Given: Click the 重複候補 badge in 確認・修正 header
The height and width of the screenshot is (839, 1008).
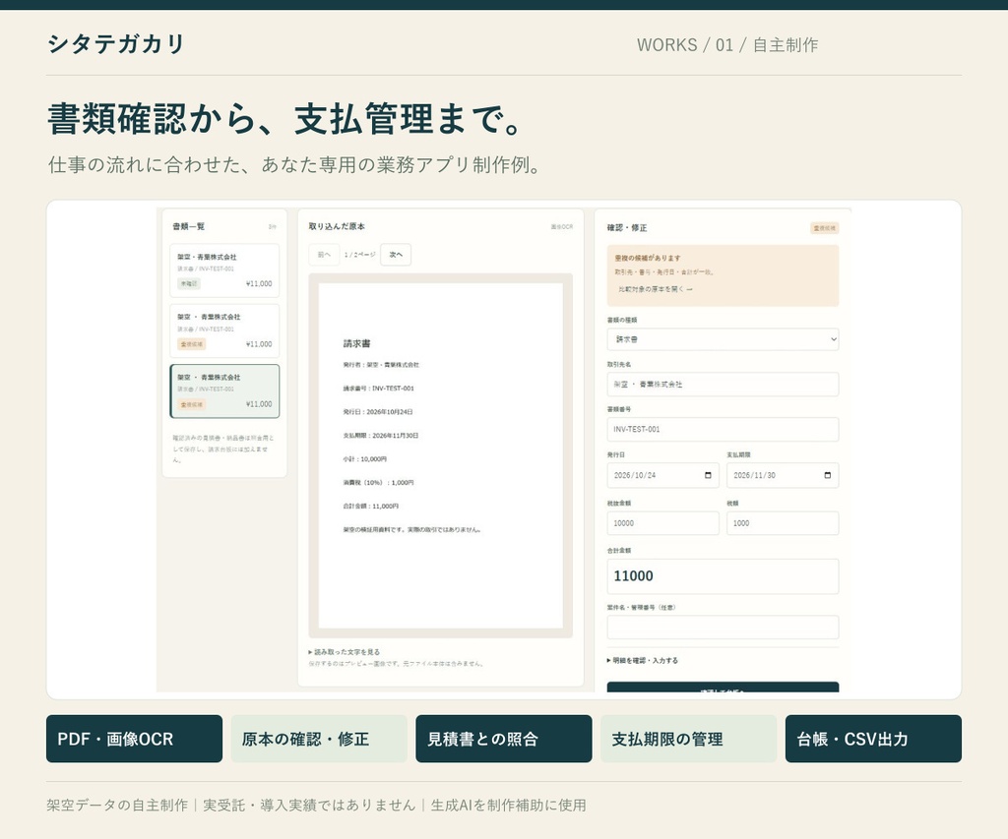Looking at the screenshot, I should pyautogui.click(x=824, y=228).
